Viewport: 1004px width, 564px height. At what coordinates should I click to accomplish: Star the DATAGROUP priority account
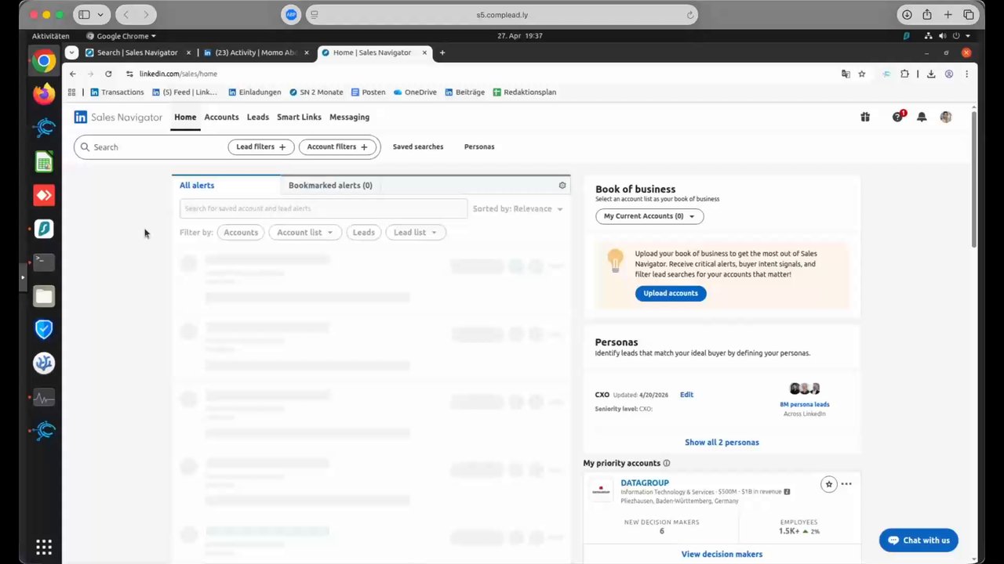pyautogui.click(x=828, y=484)
